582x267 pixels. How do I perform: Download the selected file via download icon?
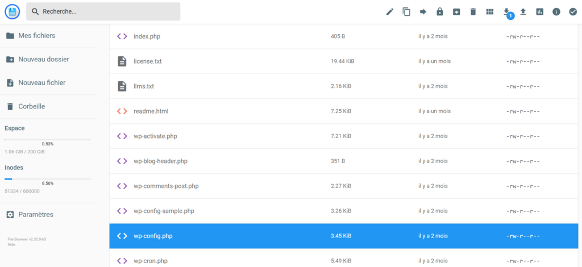[506, 11]
